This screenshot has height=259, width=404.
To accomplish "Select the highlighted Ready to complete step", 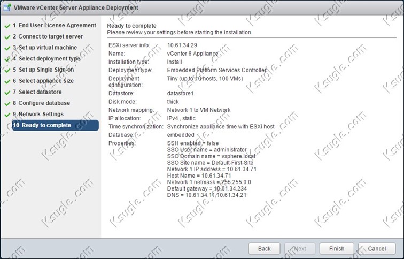I will coord(55,125).
